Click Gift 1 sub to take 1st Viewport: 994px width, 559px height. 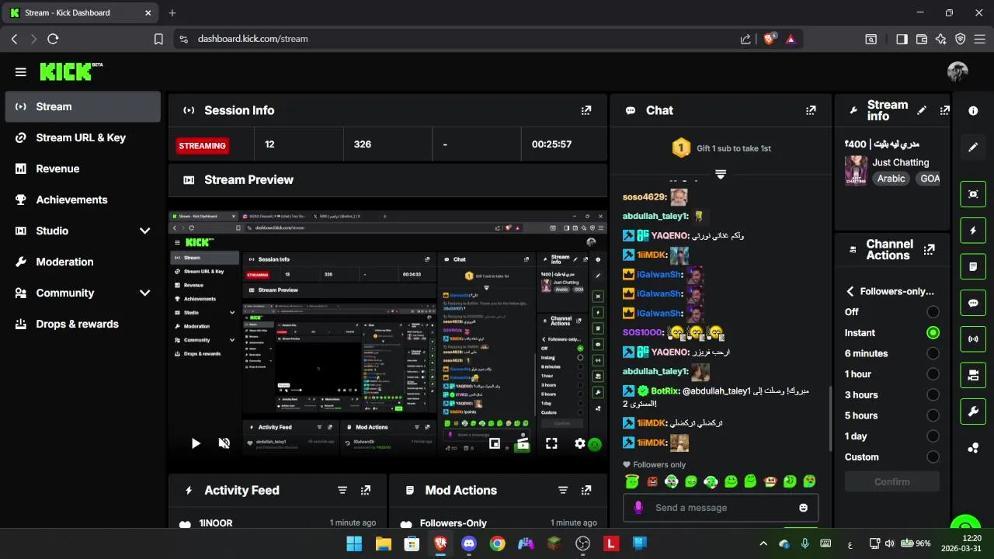pyautogui.click(x=733, y=148)
